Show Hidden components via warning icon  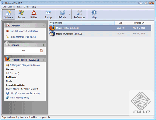[x=34, y=14]
